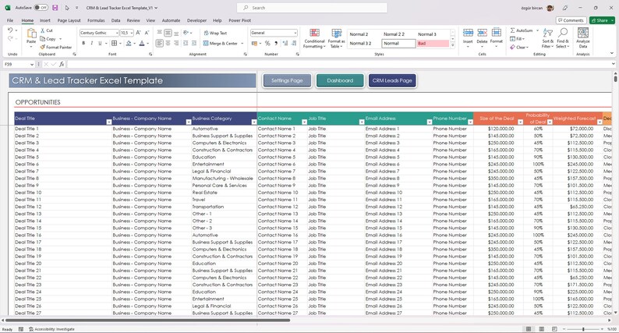Switch to the Page Layout tab
619x333 pixels.
(69, 20)
